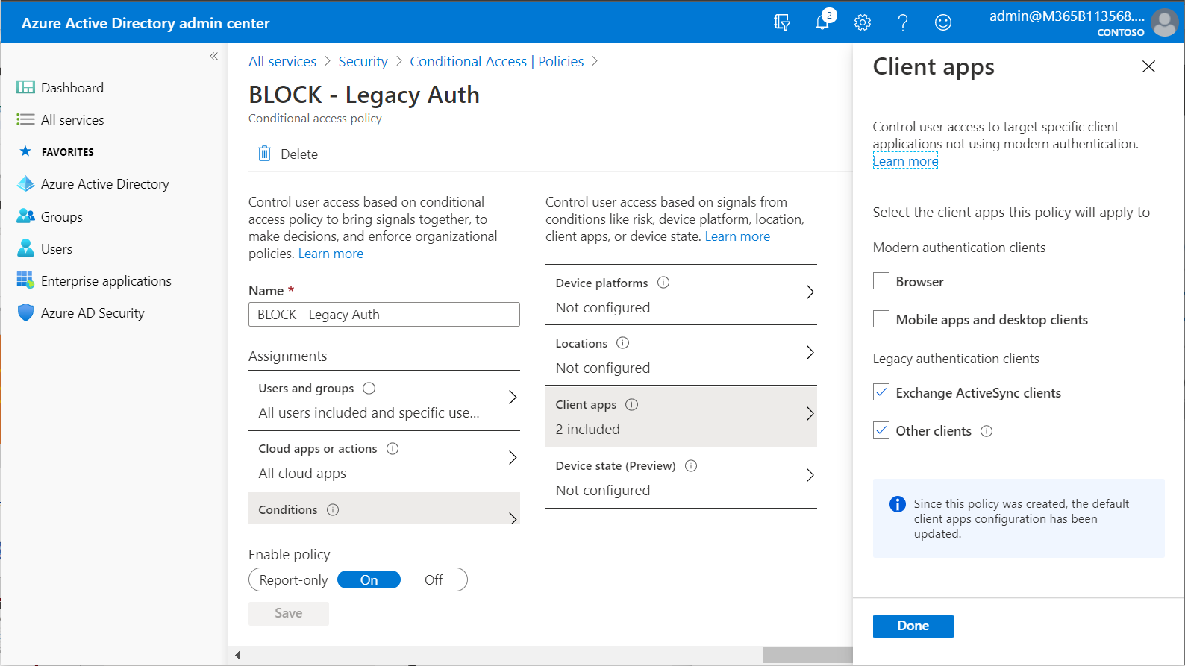Screen dimensions: 1185x666
Task: Click the Enterprise applications icon
Action: pos(25,280)
